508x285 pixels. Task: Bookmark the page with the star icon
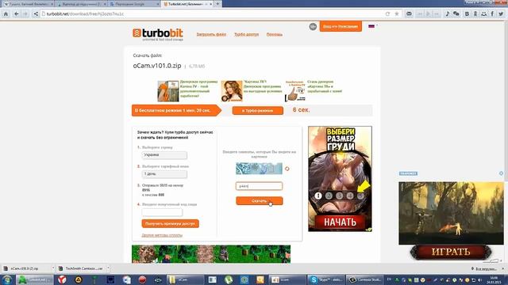397,14
